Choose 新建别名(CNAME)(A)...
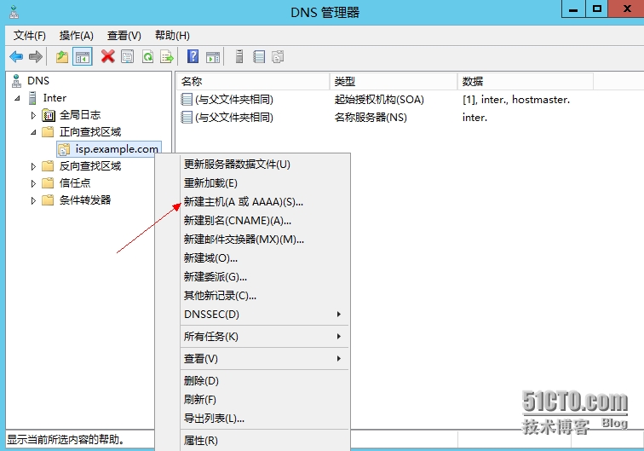644x451 pixels. point(264,221)
